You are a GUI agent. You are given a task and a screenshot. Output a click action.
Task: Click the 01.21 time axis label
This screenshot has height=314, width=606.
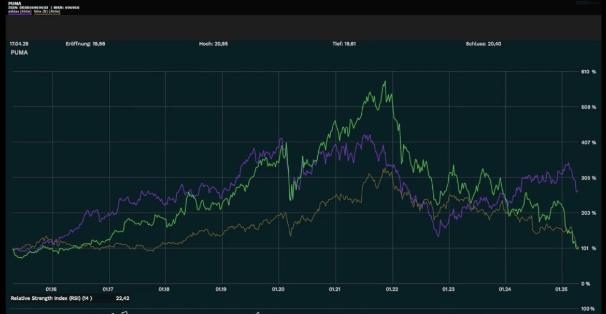click(335, 290)
